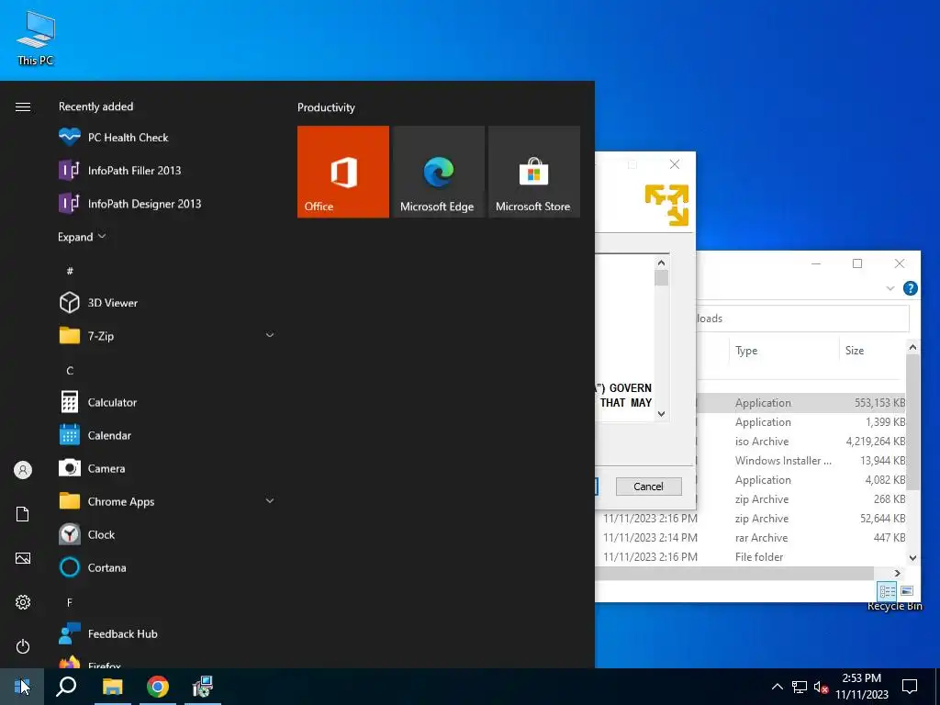This screenshot has height=705, width=940.
Task: Click Explorer horizontal scroll right arrow
Action: tap(898, 573)
